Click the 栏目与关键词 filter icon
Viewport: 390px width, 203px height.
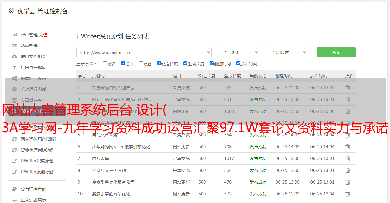pos(14,67)
